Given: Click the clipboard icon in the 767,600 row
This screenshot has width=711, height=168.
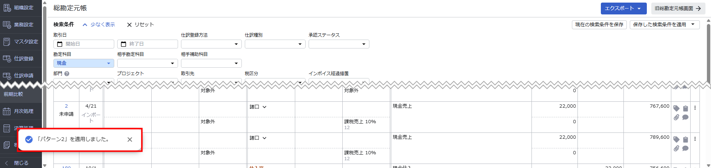Looking at the screenshot, I should tap(685, 108).
